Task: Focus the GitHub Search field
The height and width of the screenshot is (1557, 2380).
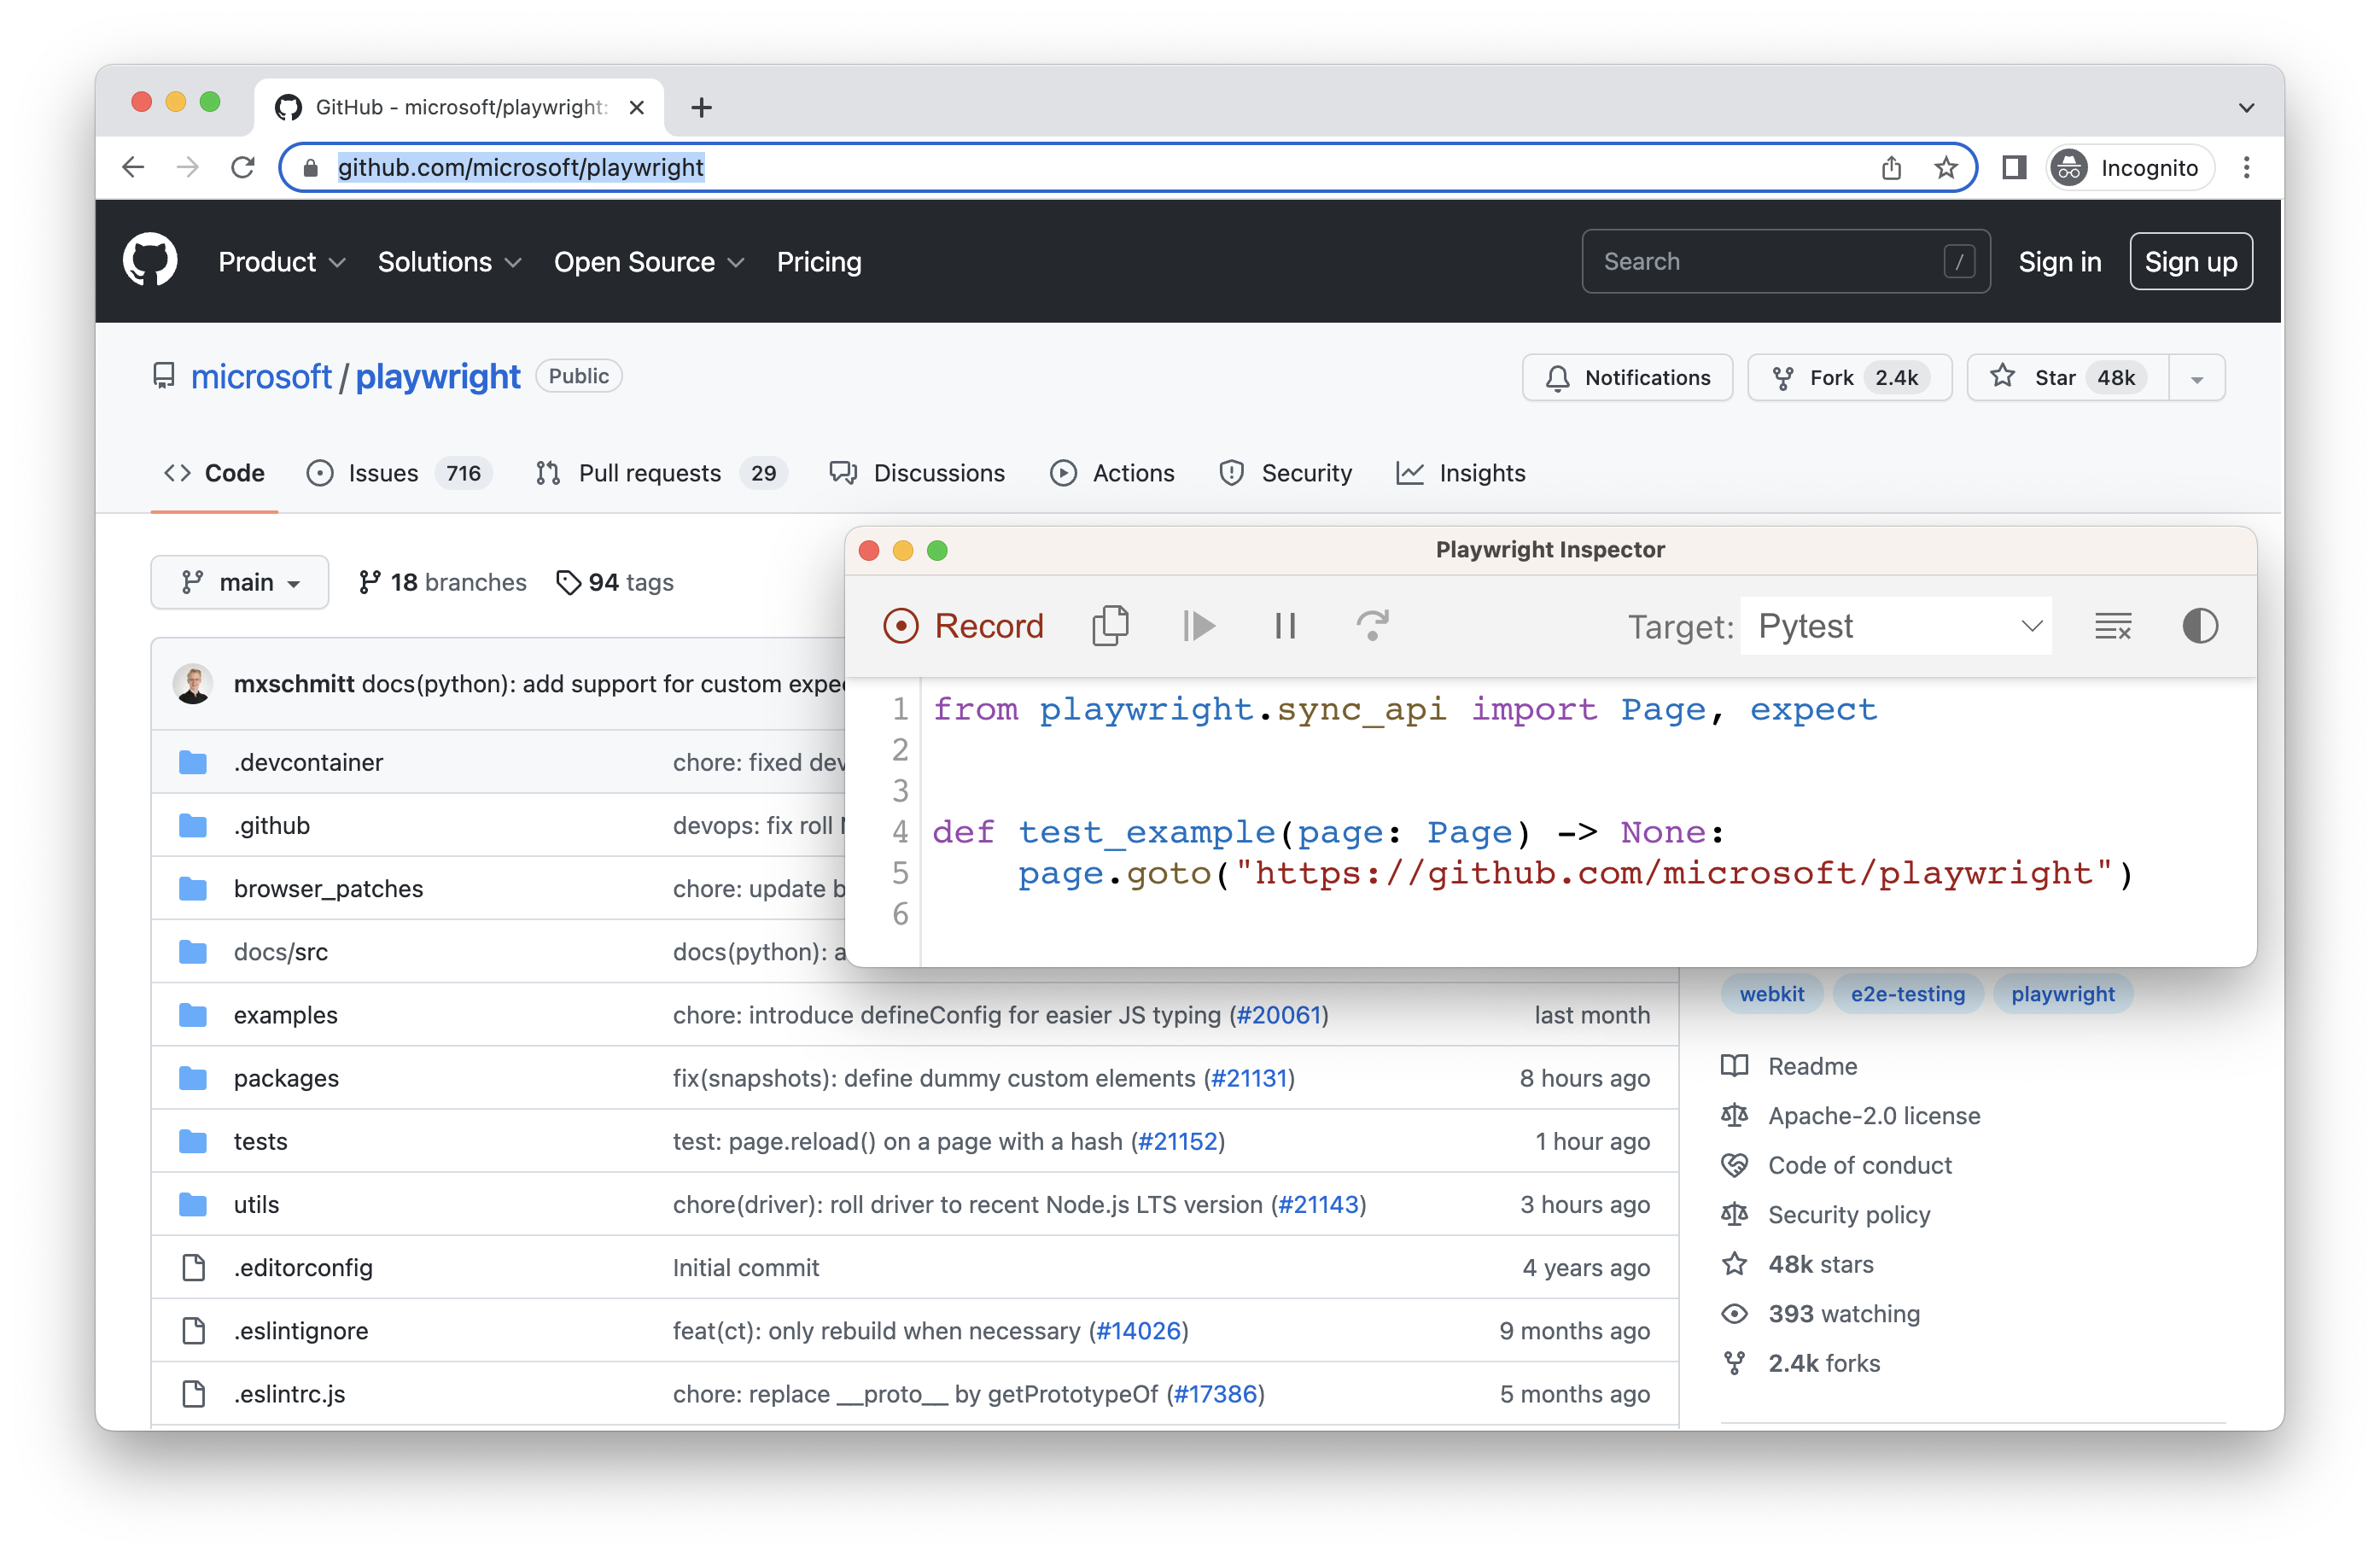Action: [1785, 261]
